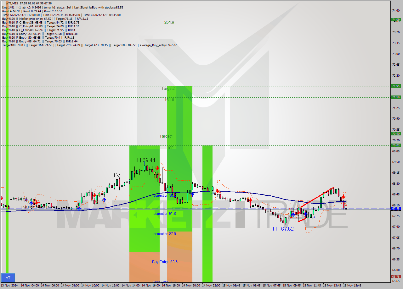Click '15 Nov 03:45' on time axis
The height and width of the screenshot is (289, 403).
tap(231, 286)
